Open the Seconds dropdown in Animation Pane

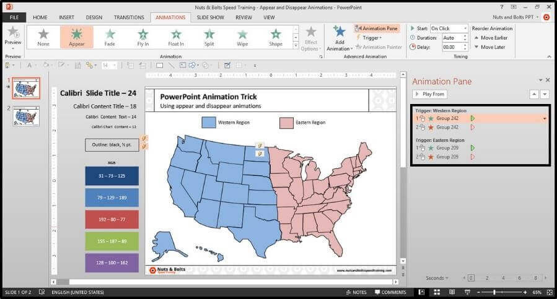(x=437, y=278)
